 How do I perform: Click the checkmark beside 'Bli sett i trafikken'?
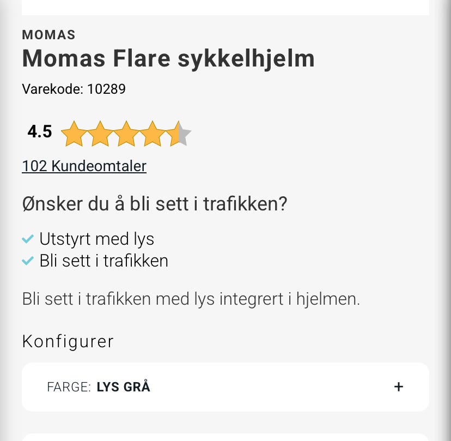27,261
